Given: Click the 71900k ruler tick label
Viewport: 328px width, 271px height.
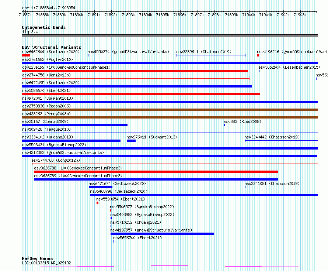Looking at the screenshot, I should (249, 15).
